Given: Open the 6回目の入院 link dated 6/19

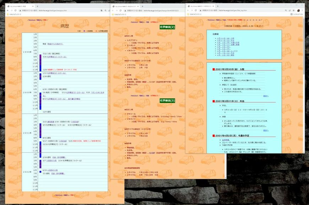Looking at the screenshot, I should tap(53, 170).
